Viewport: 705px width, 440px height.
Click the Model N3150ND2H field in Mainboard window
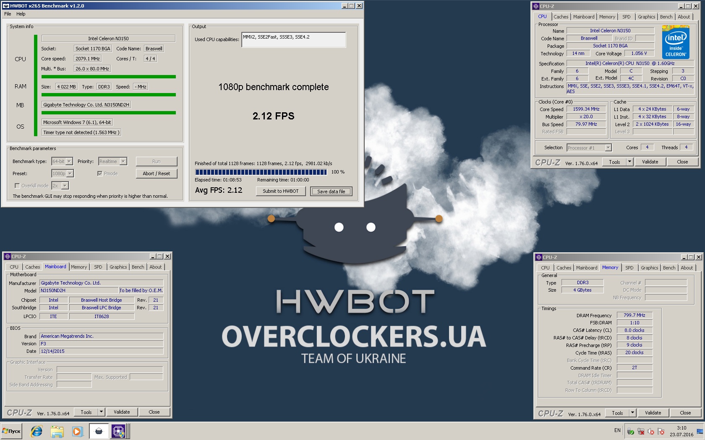(x=79, y=290)
